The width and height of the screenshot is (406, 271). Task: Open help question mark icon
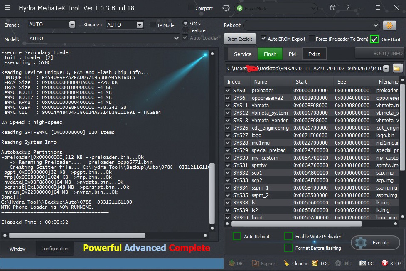[x=348, y=8]
